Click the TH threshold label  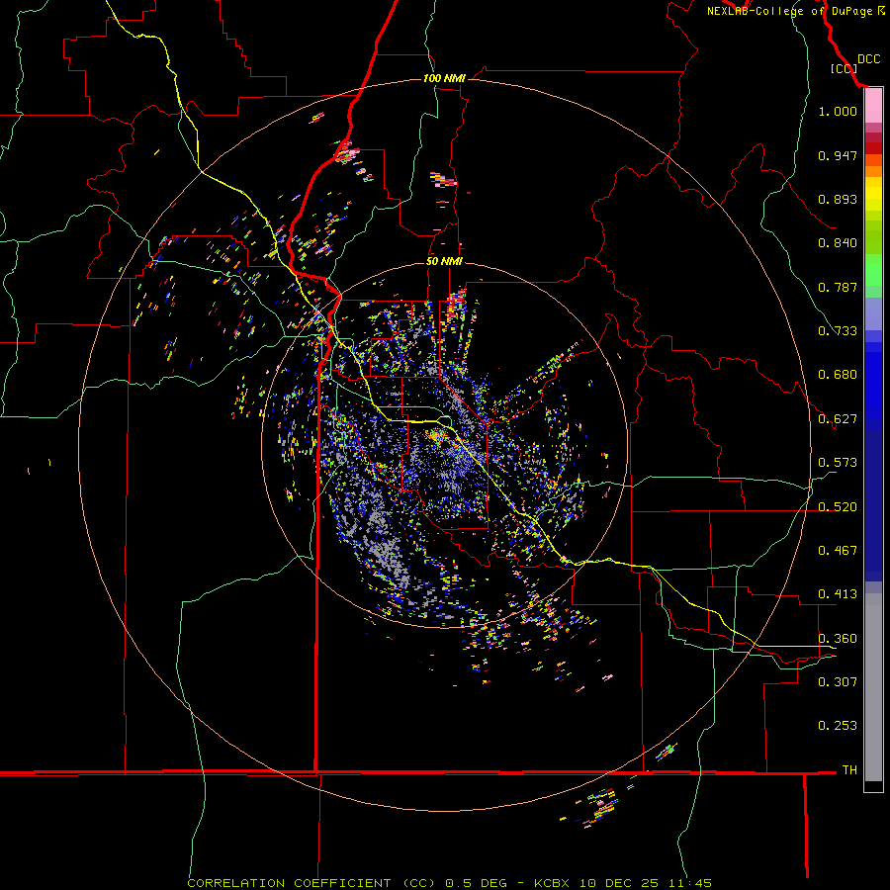coord(849,769)
